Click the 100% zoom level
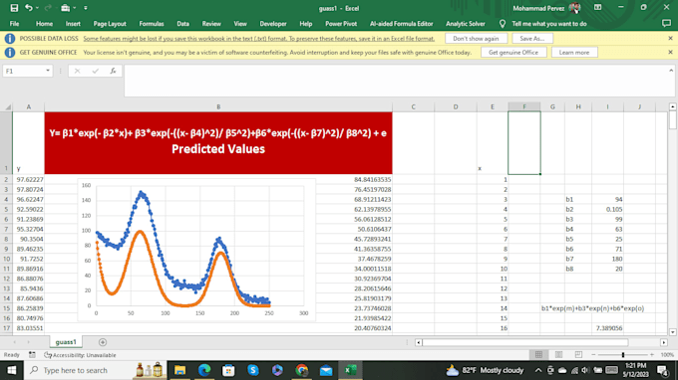Viewport: 678px width, 380px height. 667,354
